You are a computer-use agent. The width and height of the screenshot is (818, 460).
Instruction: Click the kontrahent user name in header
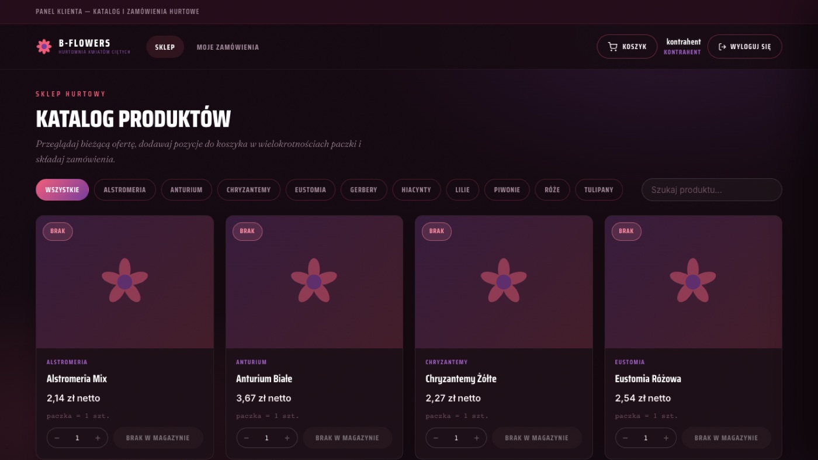[684, 42]
